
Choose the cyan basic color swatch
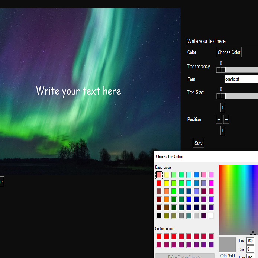coord(189,183)
